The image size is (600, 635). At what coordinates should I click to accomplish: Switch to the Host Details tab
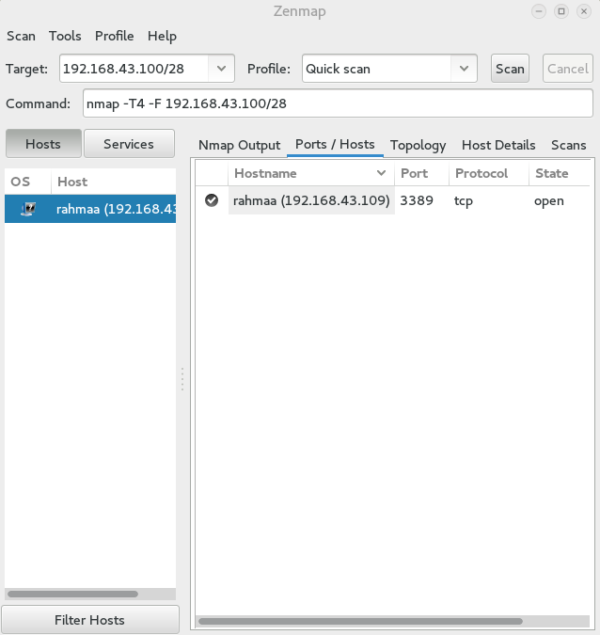pos(498,145)
